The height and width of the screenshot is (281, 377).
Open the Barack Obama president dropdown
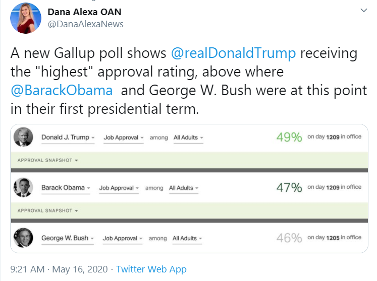click(66, 188)
